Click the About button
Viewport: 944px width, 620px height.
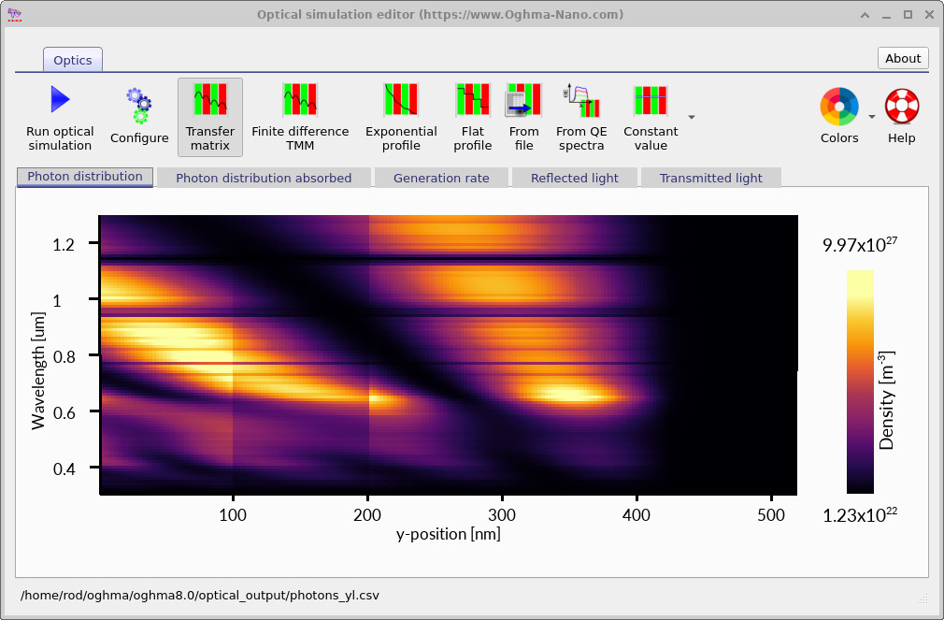(903, 58)
